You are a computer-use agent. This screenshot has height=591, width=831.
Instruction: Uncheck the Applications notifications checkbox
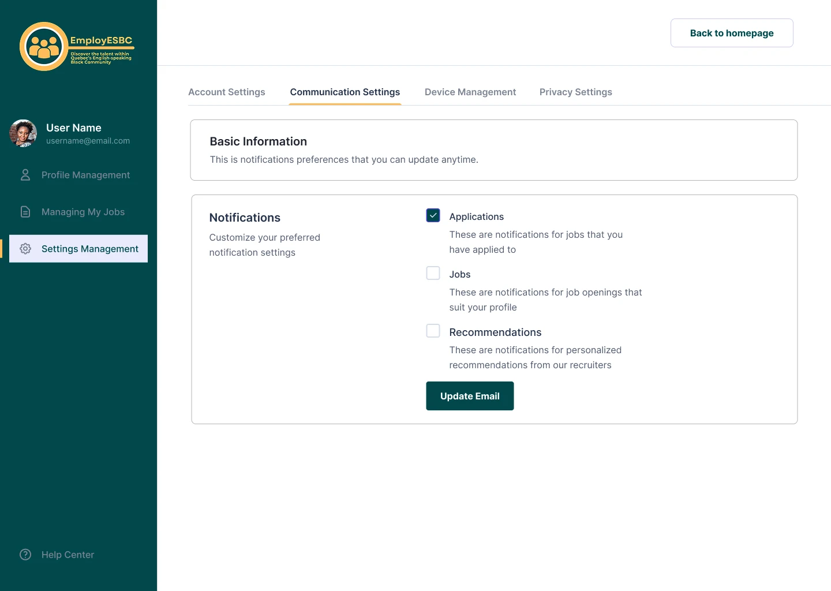click(x=433, y=215)
